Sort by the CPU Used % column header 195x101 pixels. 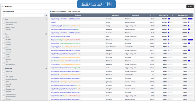tap(164, 15)
